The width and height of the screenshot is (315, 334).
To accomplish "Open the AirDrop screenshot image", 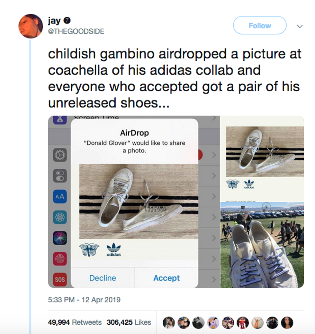I will coord(134,201).
